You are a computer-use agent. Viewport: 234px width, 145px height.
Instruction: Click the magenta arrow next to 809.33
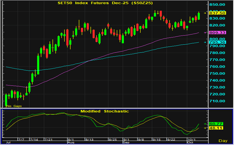(x=205, y=33)
